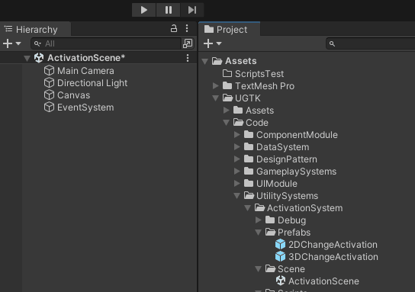Collapse the ActivationScene in Hierarchy
This screenshot has width=415, height=292.
pyautogui.click(x=27, y=58)
